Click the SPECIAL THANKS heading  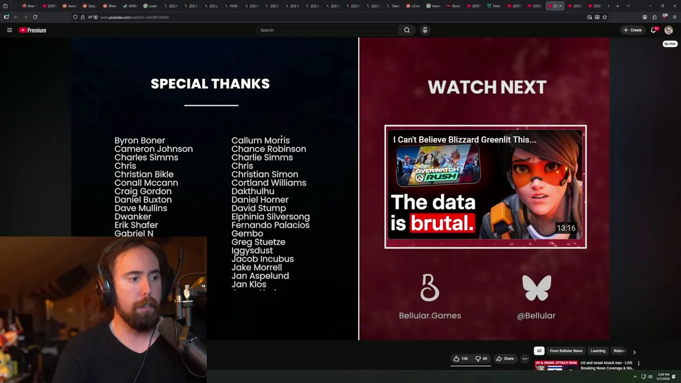pos(210,84)
